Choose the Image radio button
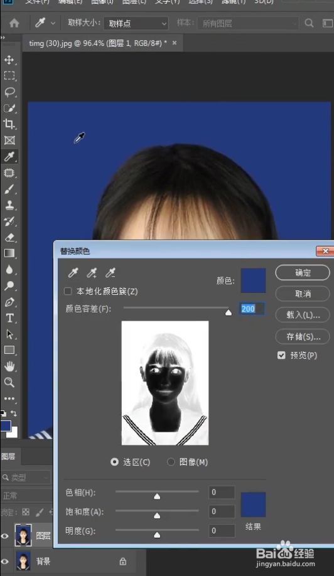 [171, 462]
